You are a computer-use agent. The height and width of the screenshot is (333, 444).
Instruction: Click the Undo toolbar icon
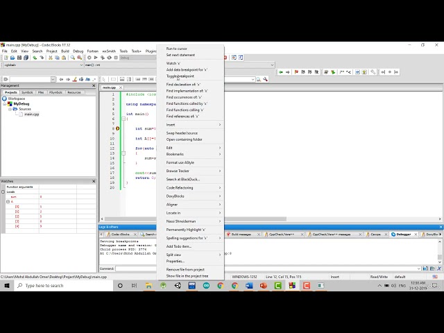coord(35,58)
